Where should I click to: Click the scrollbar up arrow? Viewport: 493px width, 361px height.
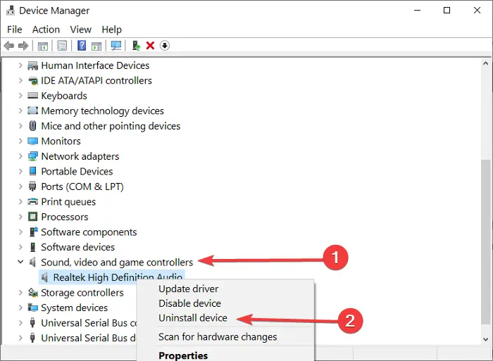(486, 63)
